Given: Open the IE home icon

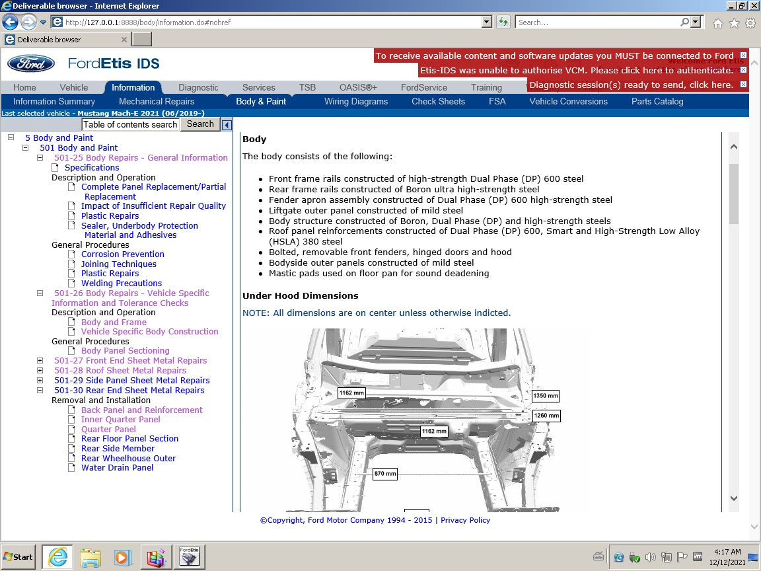Looking at the screenshot, I should (718, 23).
